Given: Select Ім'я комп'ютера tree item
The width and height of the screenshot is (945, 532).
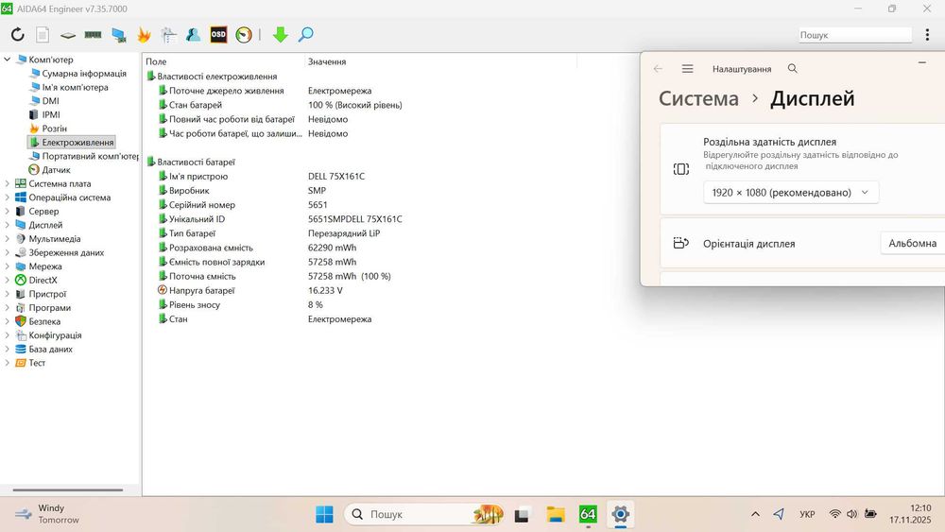Looking at the screenshot, I should pyautogui.click(x=75, y=87).
